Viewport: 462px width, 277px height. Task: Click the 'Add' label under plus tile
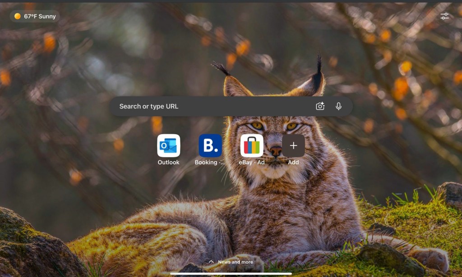click(x=293, y=162)
